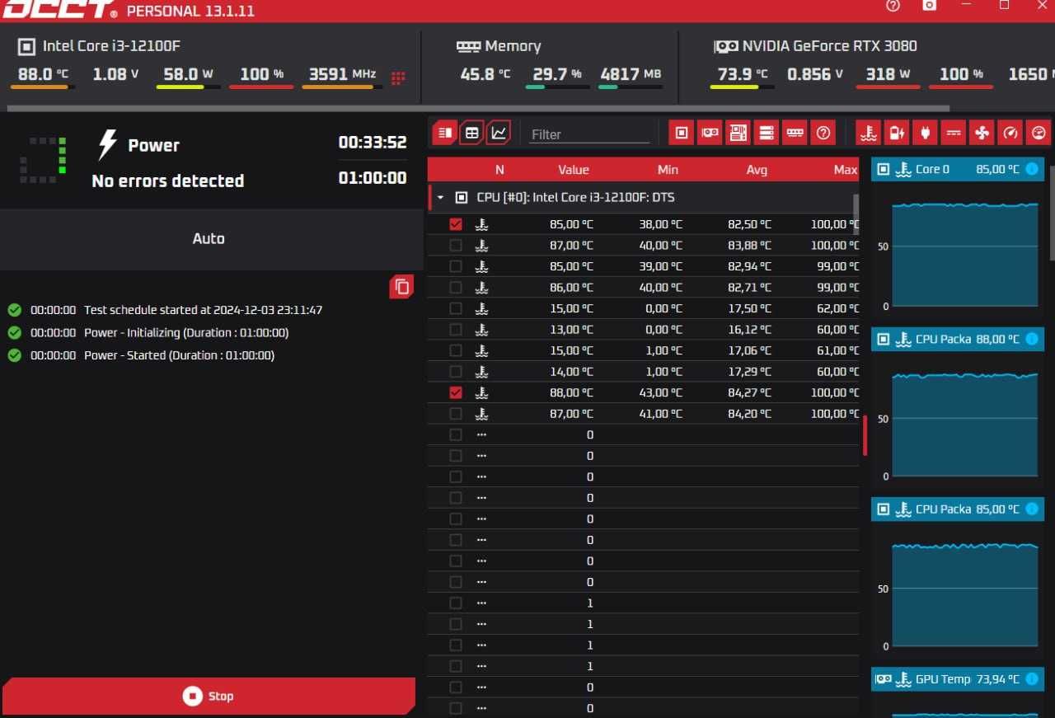Switch to table view mode

471,133
